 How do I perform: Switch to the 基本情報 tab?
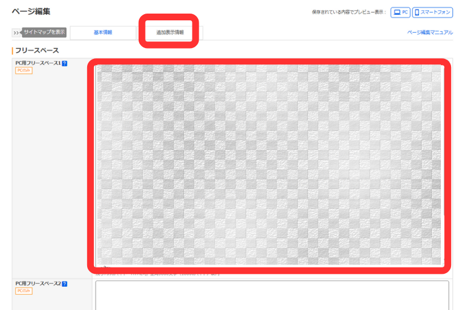pos(103,33)
